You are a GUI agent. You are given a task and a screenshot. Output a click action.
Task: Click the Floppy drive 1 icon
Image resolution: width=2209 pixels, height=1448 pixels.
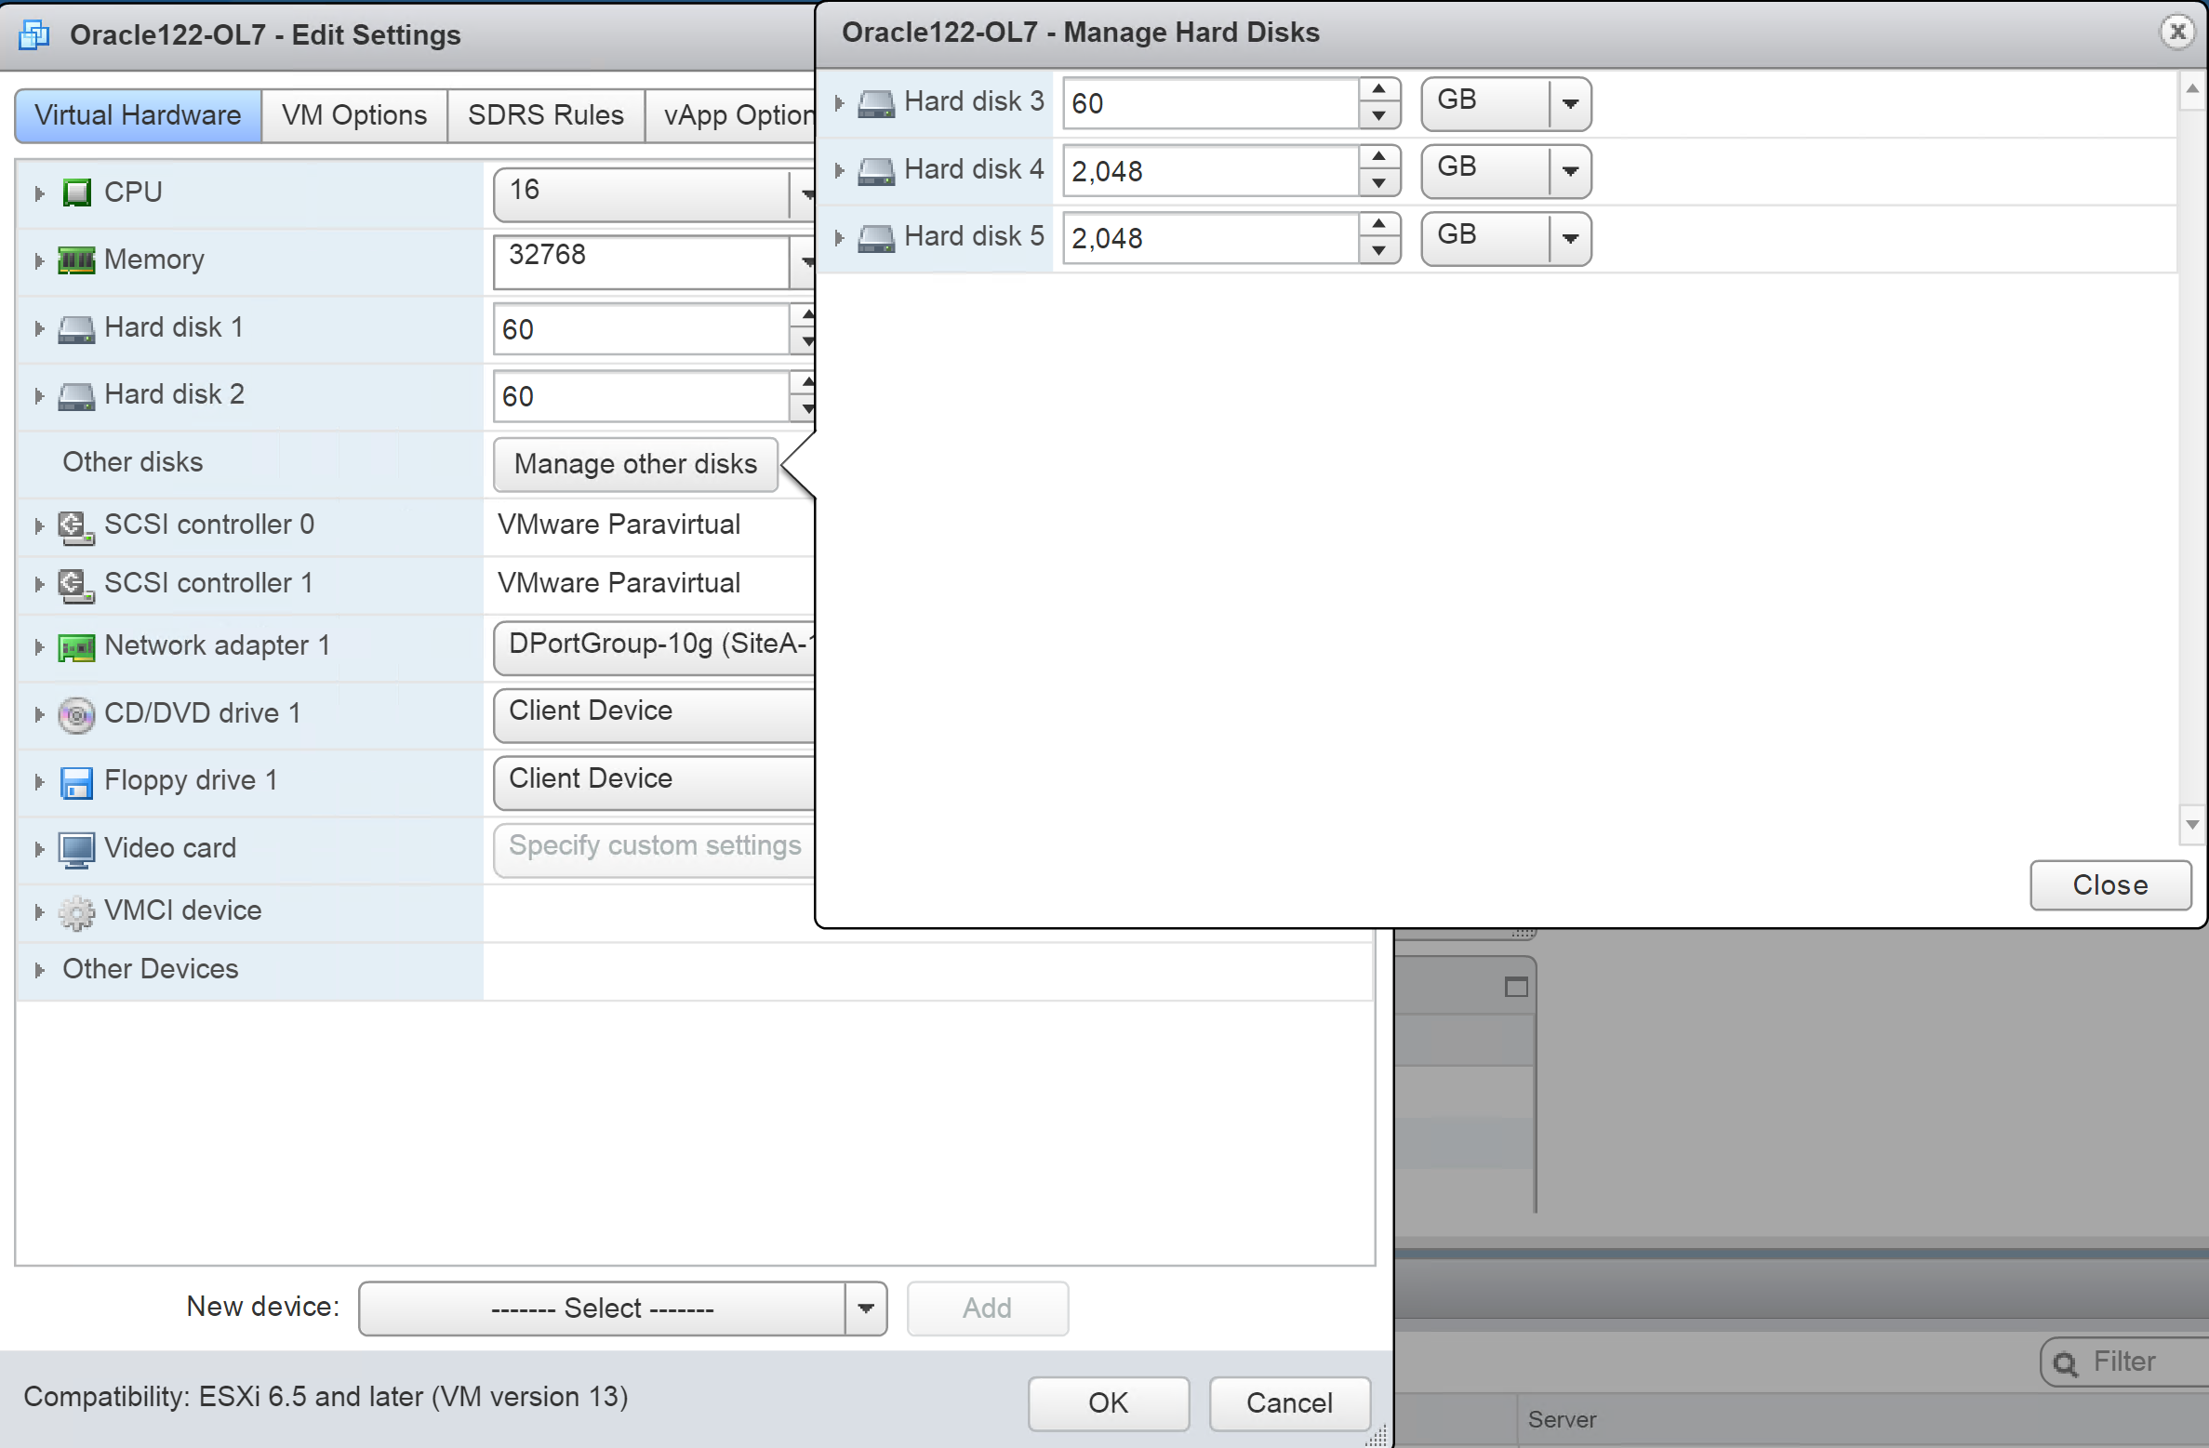pyautogui.click(x=76, y=782)
